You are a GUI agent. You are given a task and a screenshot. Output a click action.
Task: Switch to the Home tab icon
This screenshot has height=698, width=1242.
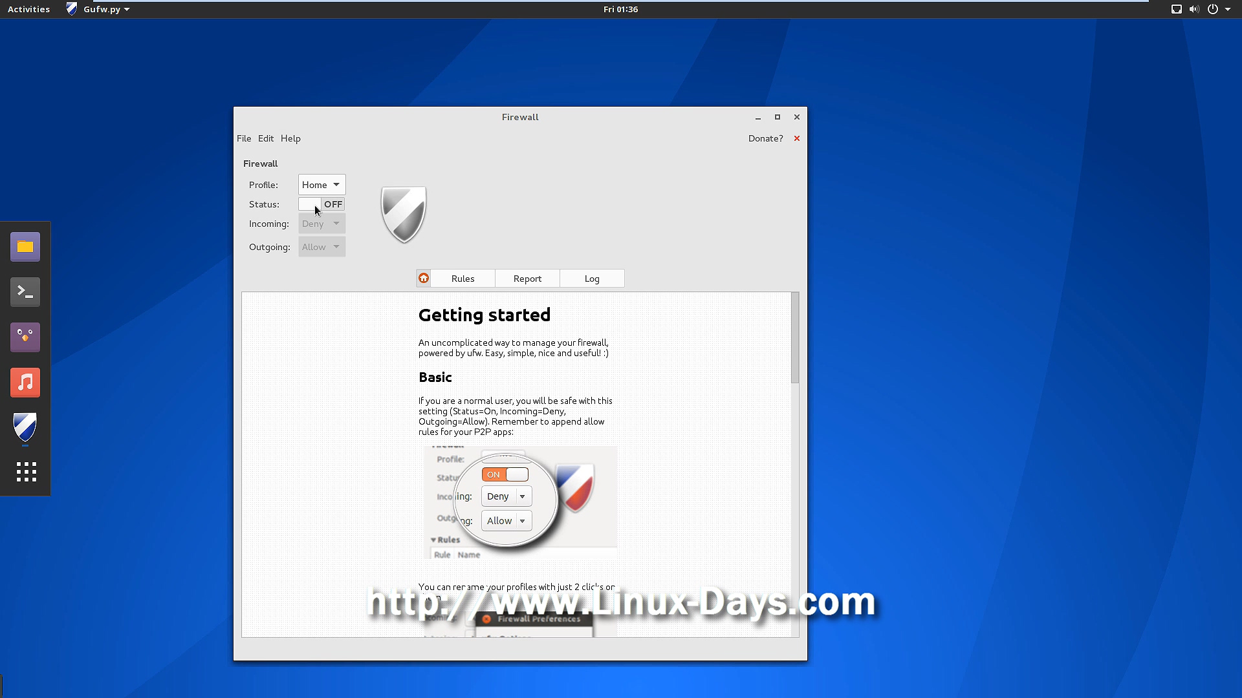coord(424,279)
